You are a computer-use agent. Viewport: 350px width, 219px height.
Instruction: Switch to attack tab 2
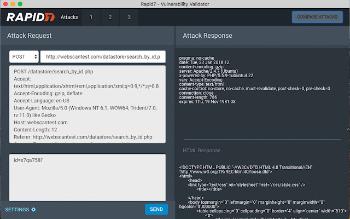[x=110, y=17]
